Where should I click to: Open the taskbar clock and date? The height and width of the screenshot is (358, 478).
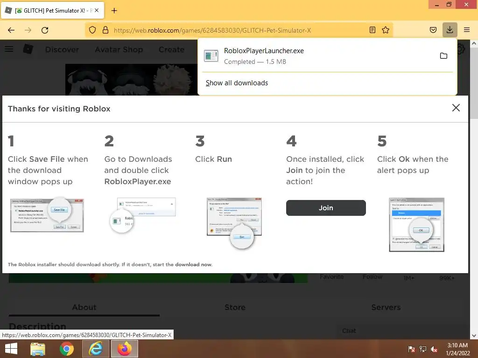457,349
